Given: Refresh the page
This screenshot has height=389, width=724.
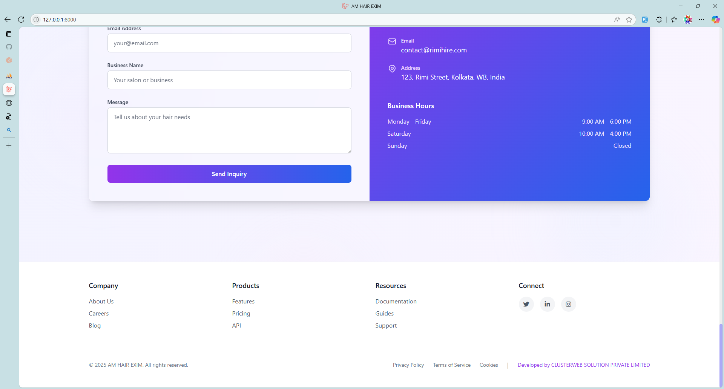Looking at the screenshot, I should tap(21, 20).
